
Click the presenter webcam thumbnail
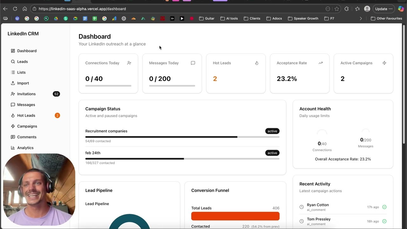pos(39,190)
